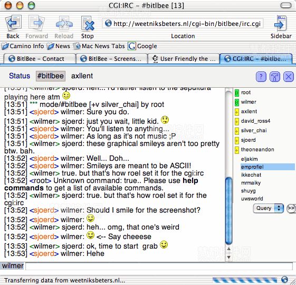
Task: Open the Status window link
Action: [20, 76]
